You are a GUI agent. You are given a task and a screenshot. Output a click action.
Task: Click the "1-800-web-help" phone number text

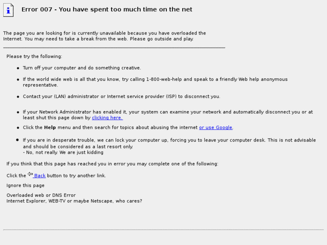coord(164,80)
